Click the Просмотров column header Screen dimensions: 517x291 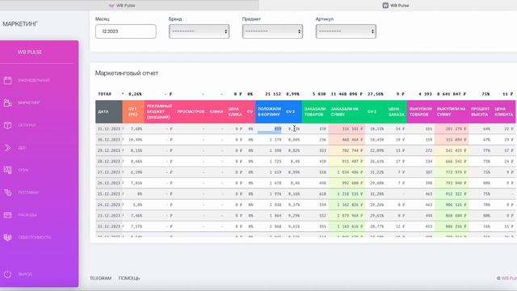(191, 112)
